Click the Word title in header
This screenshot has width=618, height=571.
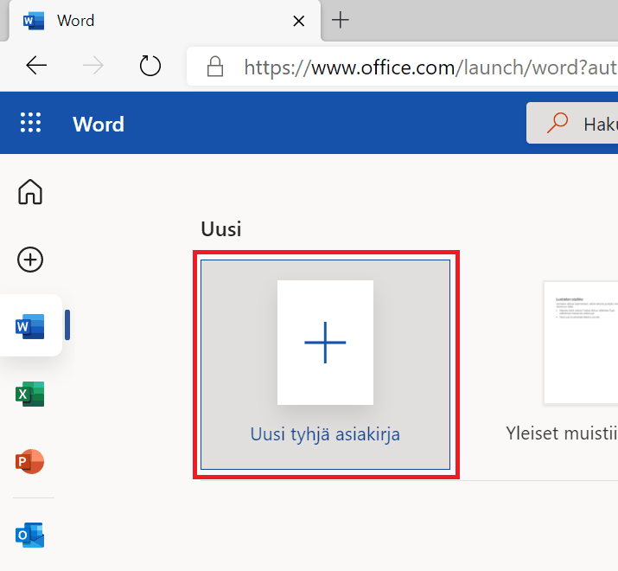click(99, 125)
